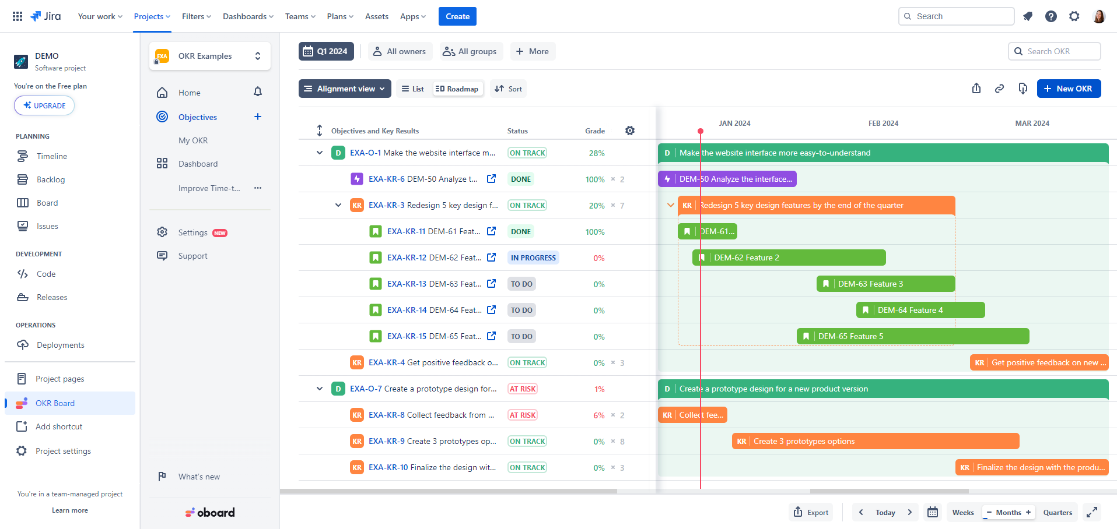
Task: Collapse the EXA-KR-3 key result row
Action: (x=338, y=205)
